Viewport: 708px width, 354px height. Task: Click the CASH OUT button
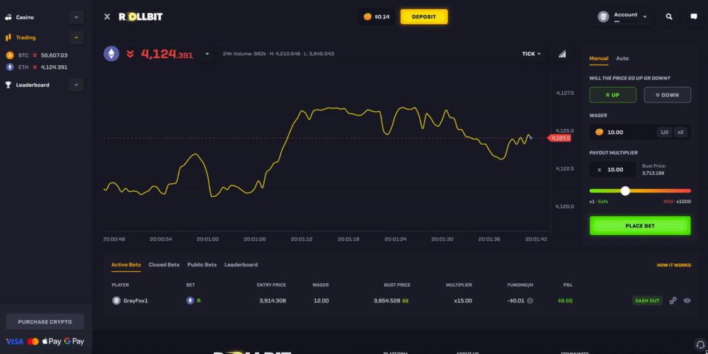(x=648, y=300)
